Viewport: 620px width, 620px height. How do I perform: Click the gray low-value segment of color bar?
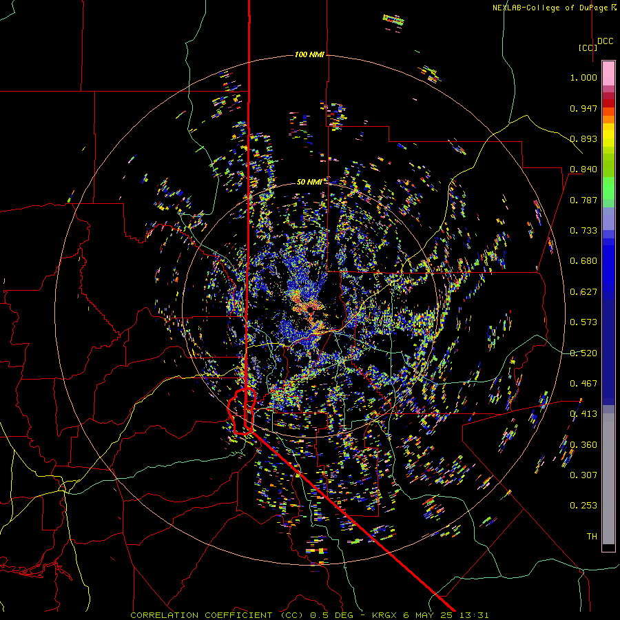(x=608, y=479)
